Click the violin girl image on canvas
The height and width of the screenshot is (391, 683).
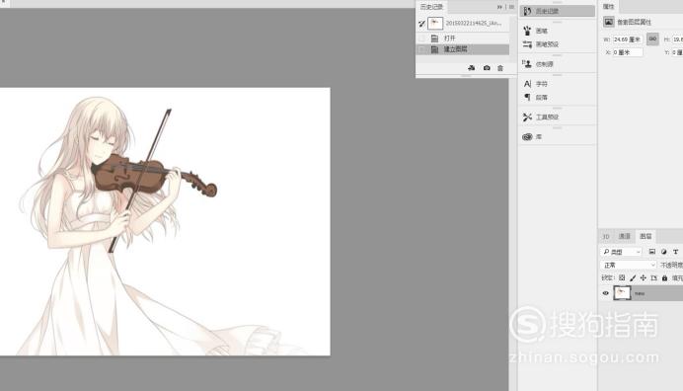click(165, 221)
